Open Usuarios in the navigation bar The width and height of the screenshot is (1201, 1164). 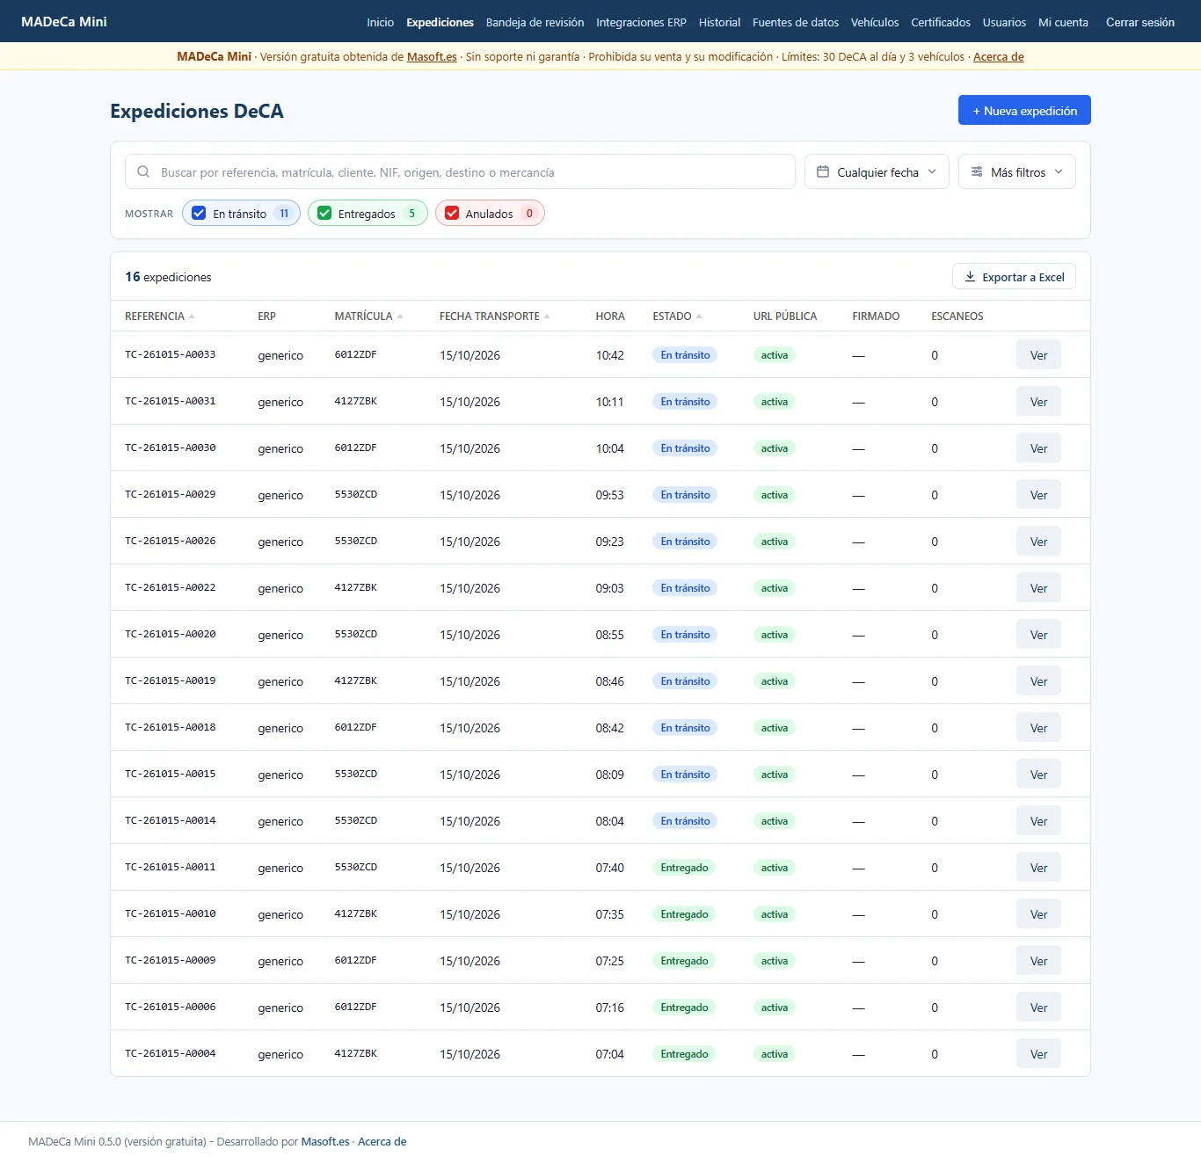1004,22
